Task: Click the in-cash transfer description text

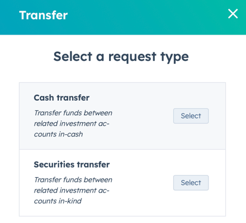Action: [x=73, y=123]
